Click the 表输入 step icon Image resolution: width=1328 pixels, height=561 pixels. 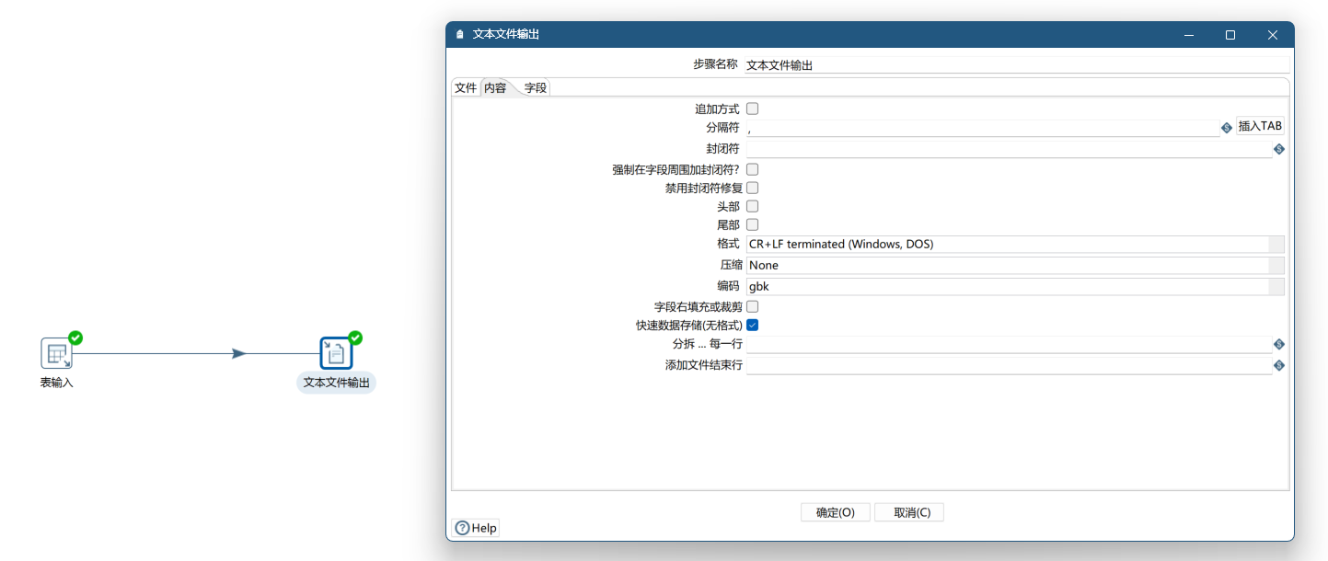tap(56, 353)
